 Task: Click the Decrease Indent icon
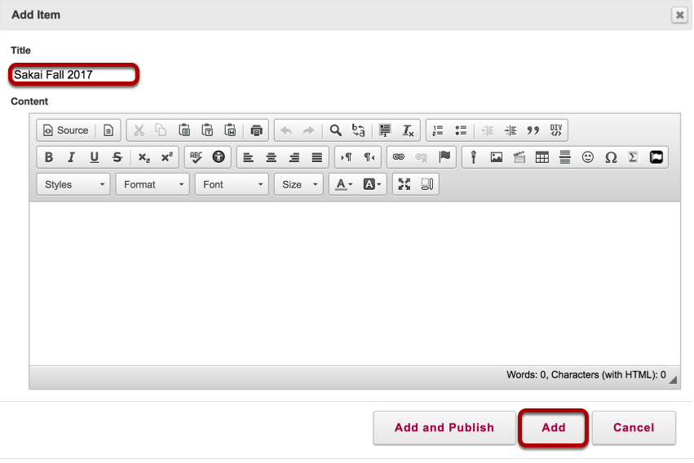(x=488, y=130)
